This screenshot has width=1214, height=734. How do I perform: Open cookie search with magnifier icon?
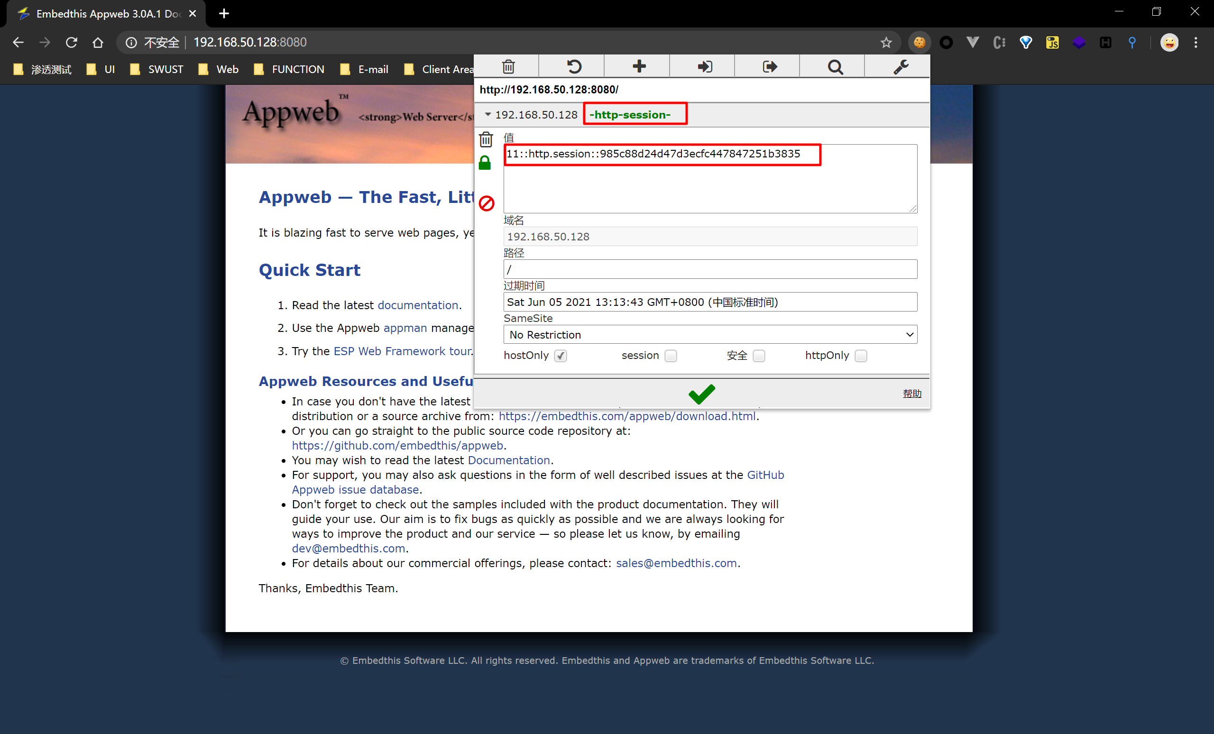(x=835, y=66)
